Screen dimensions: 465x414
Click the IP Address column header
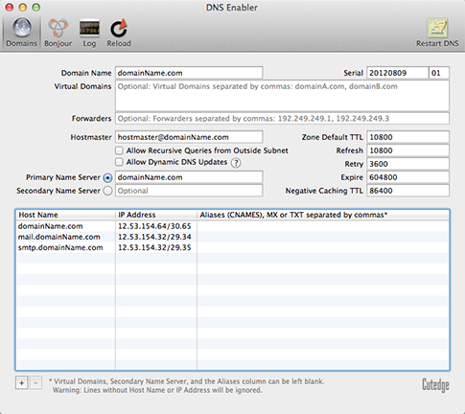tap(156, 215)
